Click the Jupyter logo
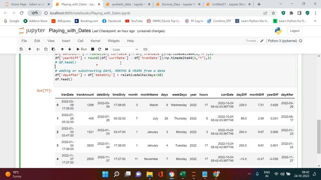The image size is (321, 180). (32, 30)
